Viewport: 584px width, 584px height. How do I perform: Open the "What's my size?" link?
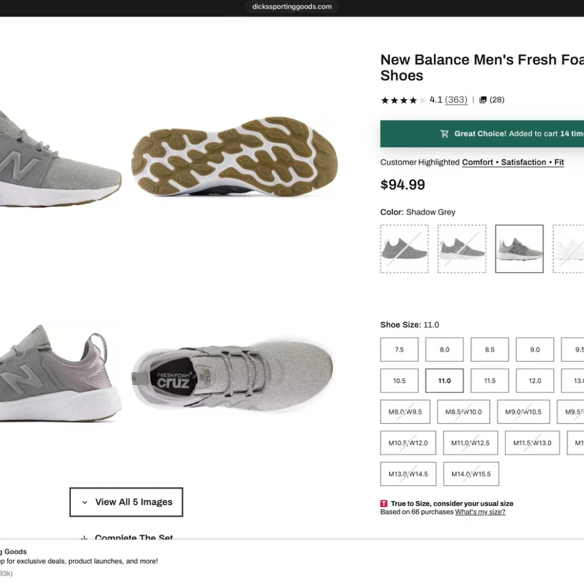pos(480,512)
